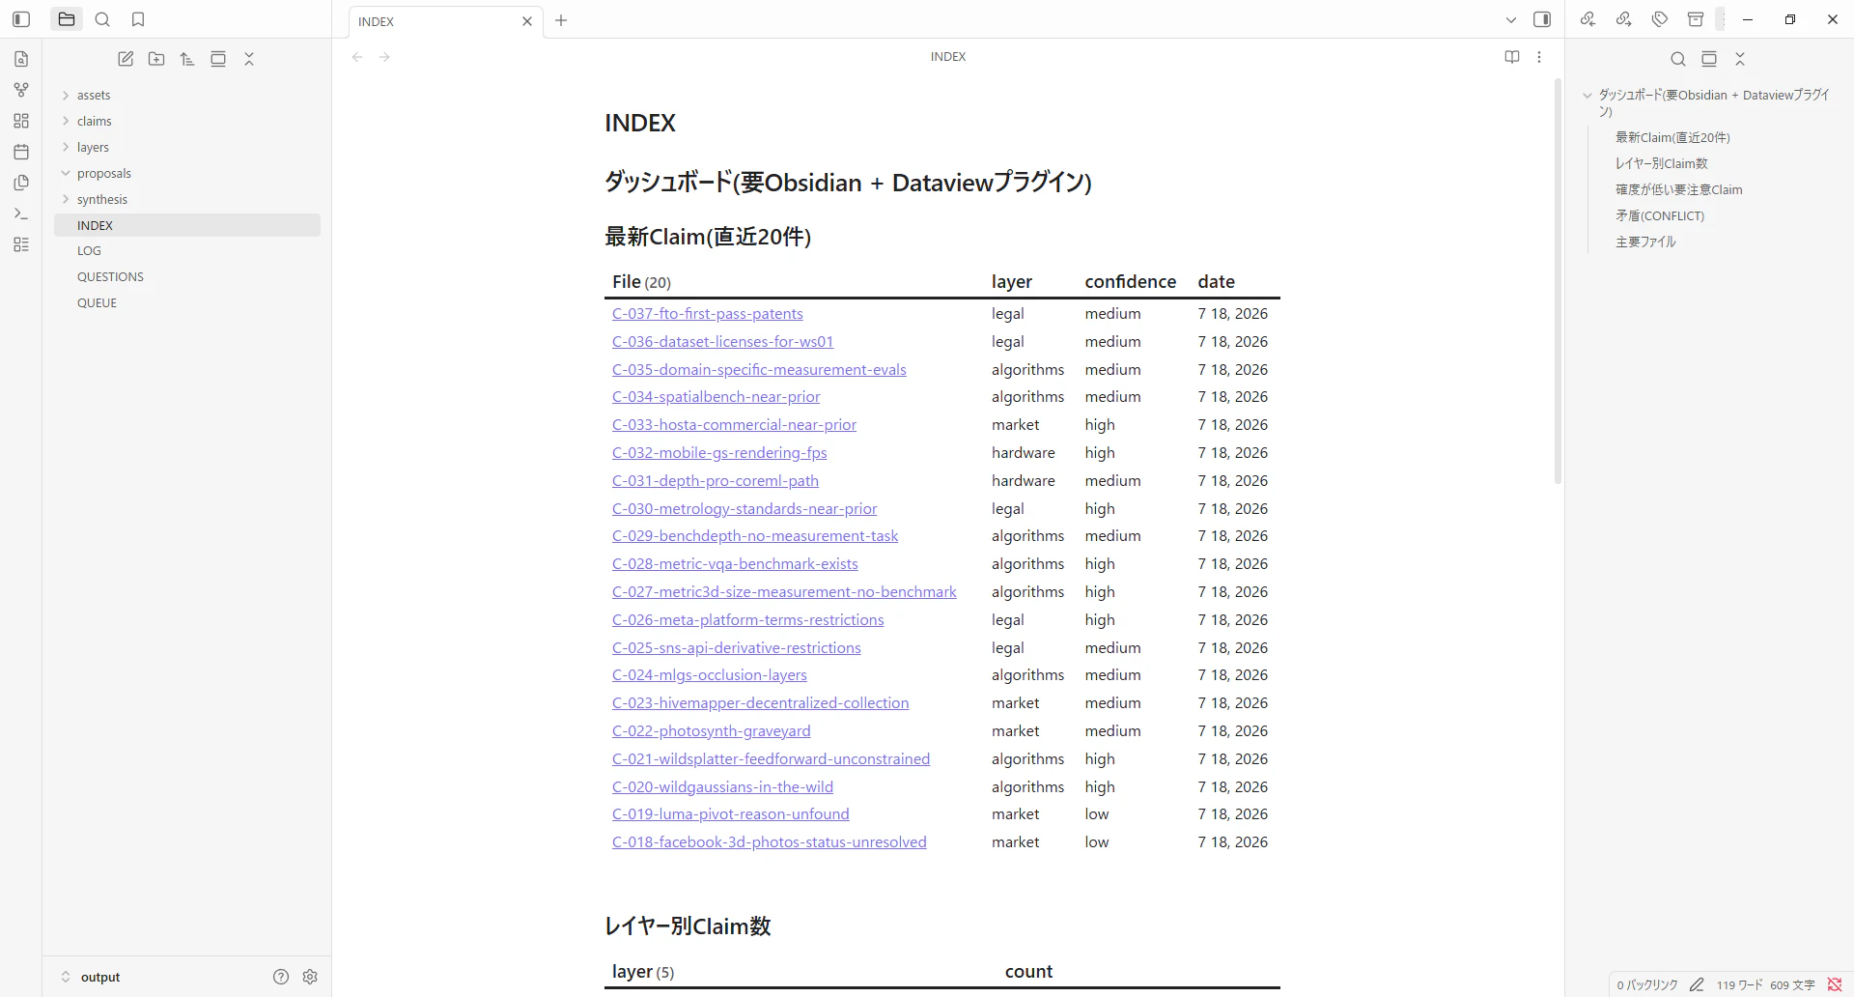
Task: Open the outgoing links panel tab
Action: tap(1624, 19)
